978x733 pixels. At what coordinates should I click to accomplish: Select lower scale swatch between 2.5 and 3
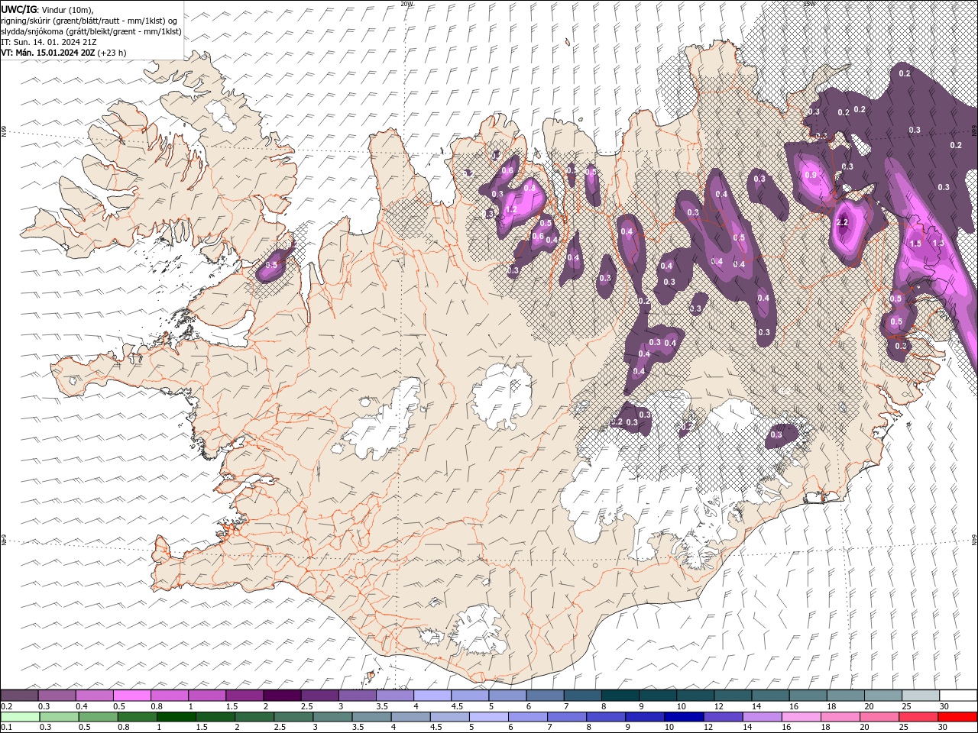tap(293, 717)
